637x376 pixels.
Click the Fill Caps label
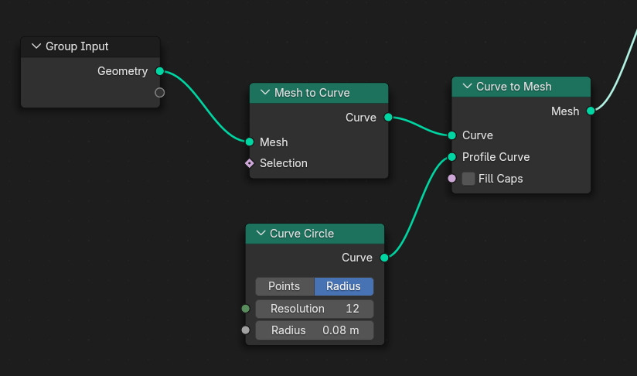pyautogui.click(x=500, y=179)
